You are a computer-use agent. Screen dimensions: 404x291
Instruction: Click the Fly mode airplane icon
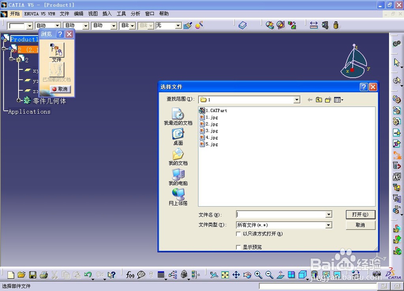click(214, 275)
